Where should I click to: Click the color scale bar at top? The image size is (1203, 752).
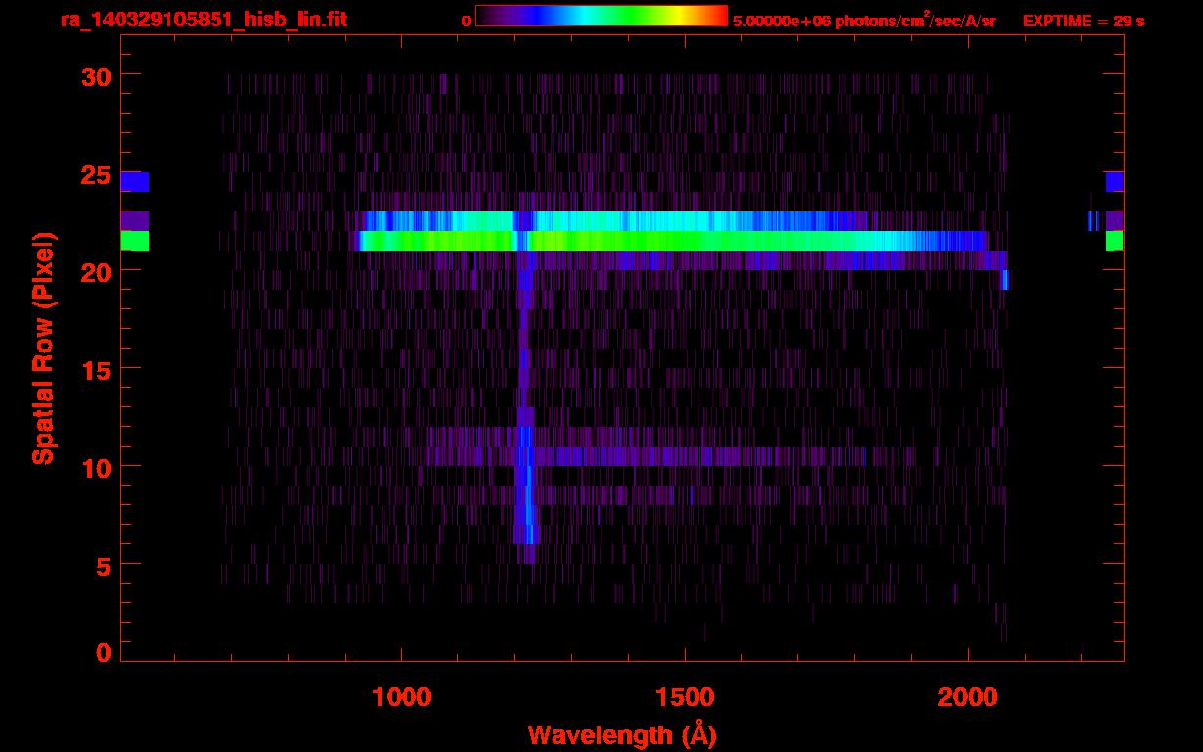[601, 17]
